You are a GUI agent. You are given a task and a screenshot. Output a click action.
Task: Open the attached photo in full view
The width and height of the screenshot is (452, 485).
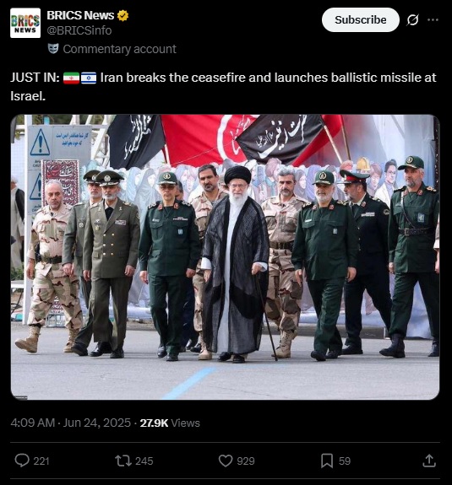pos(226,257)
